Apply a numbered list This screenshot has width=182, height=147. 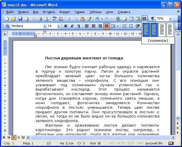(x=125, y=26)
